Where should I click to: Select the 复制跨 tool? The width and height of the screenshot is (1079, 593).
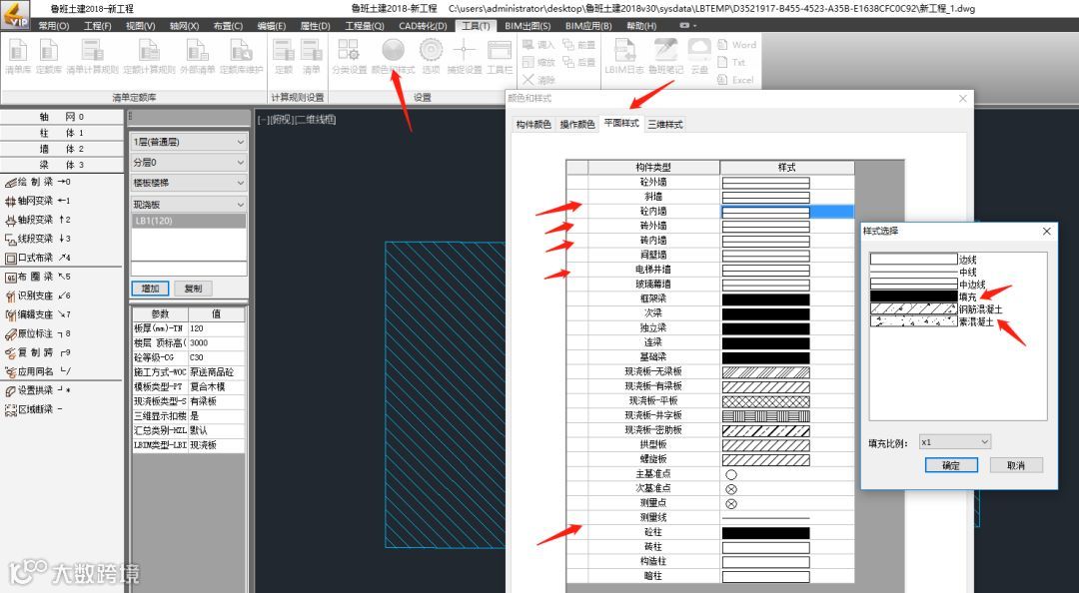[x=37, y=352]
